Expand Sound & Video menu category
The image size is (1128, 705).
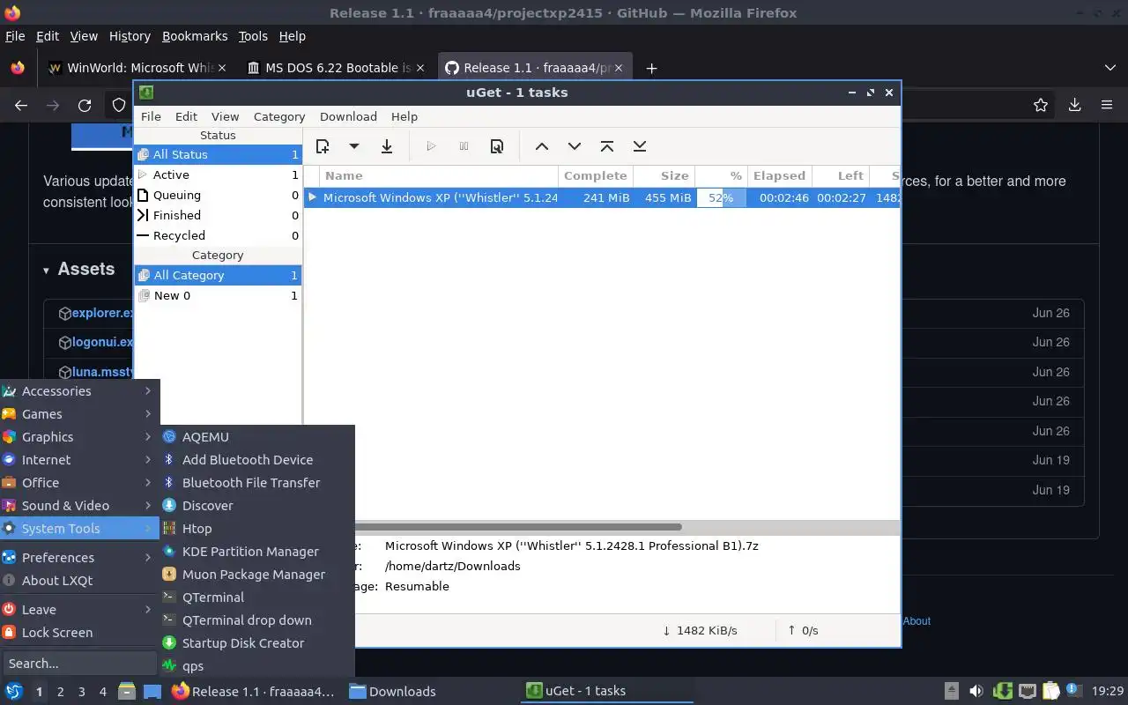tap(79, 506)
